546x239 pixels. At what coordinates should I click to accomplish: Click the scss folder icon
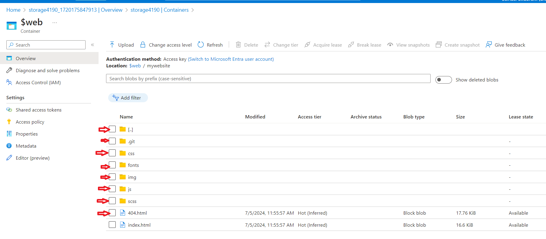coord(123,201)
